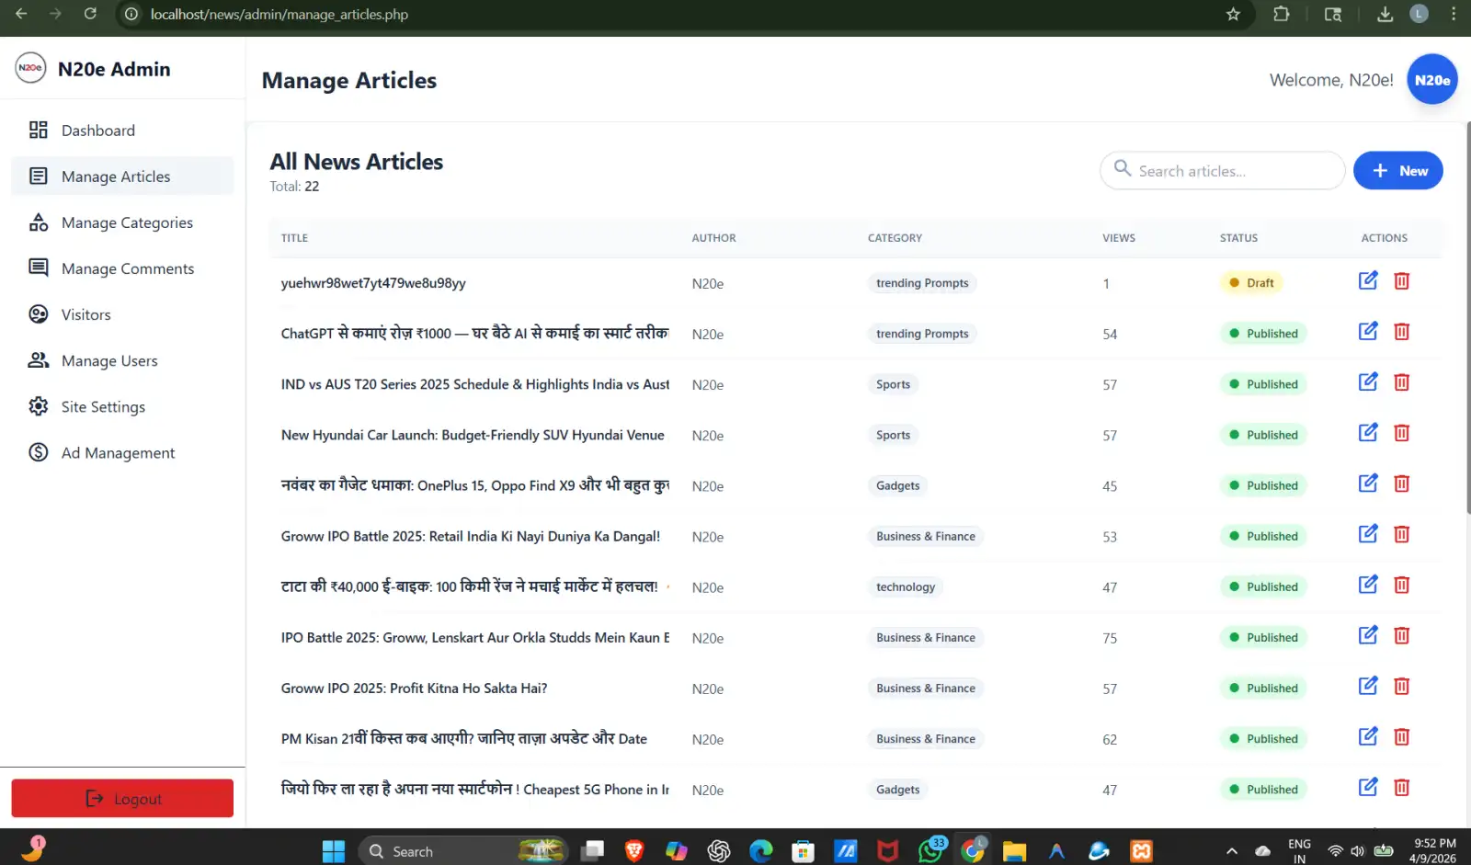Open Site Settings from sidebar
The height and width of the screenshot is (865, 1471).
pyautogui.click(x=38, y=405)
